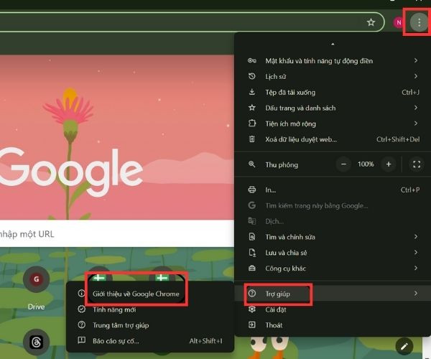Expand Tìm và chỉnh sửa submenu arrow
The width and height of the screenshot is (431, 359).
416,236
